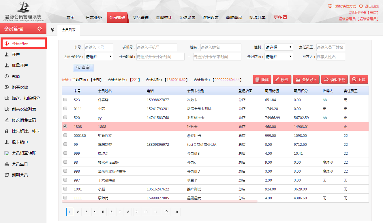Click phone number 15998827877 in the table

(158, 100)
